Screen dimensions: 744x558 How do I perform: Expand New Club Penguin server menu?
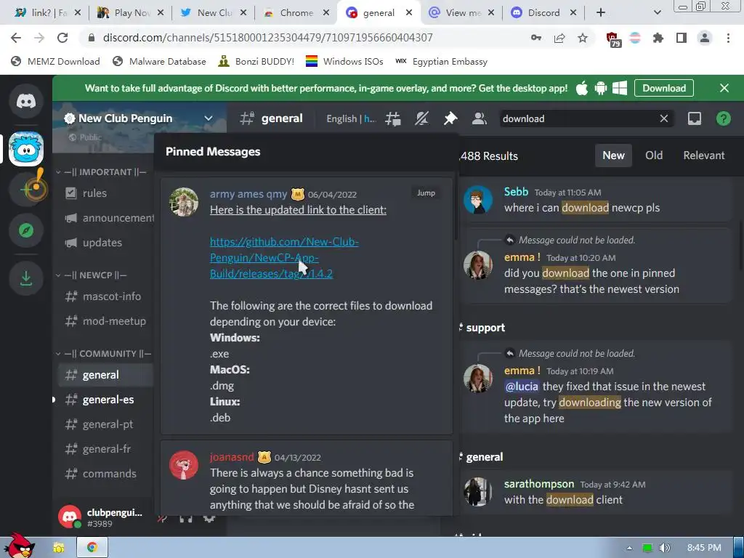pyautogui.click(x=209, y=118)
